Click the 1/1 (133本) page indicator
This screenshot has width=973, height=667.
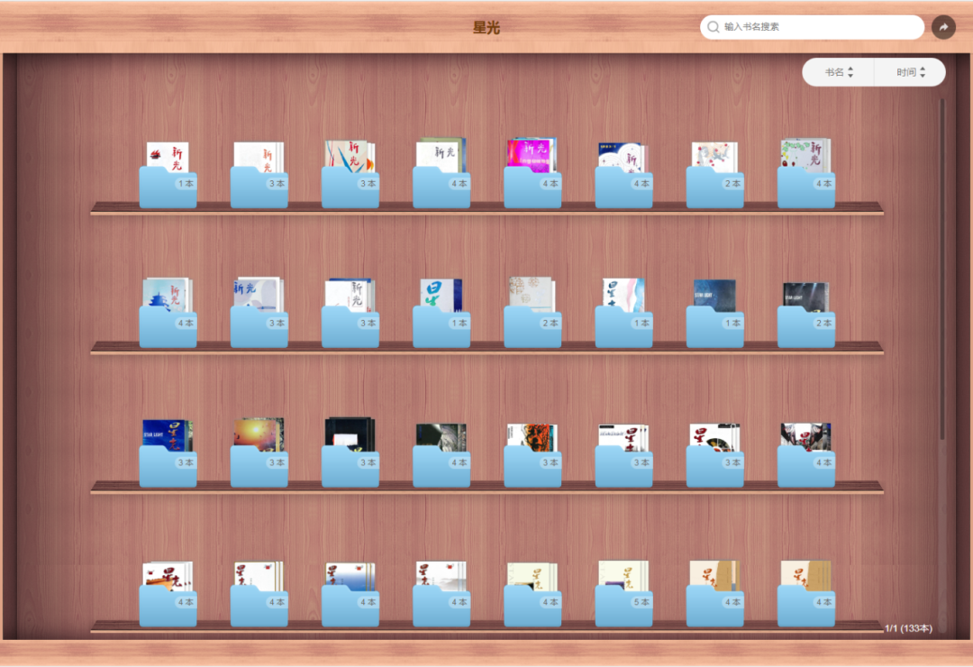[908, 628]
